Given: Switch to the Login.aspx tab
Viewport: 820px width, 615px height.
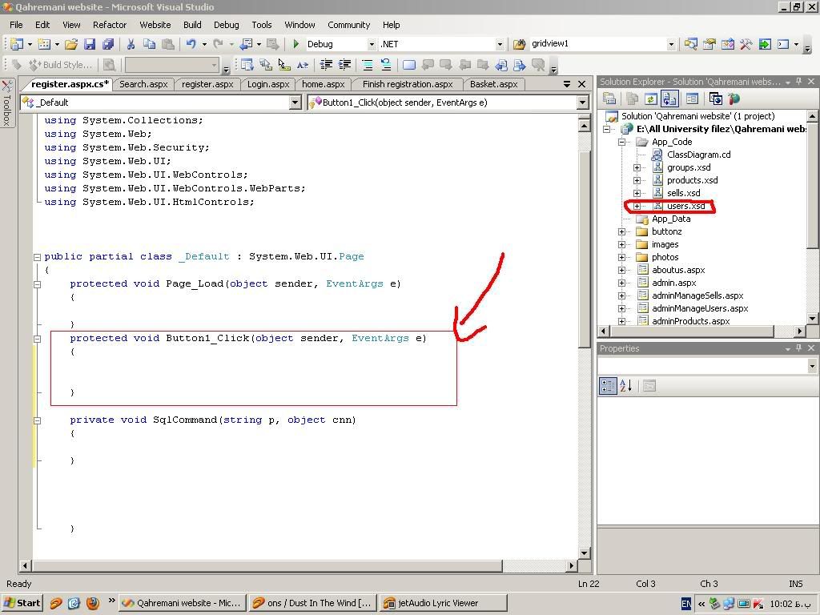Looking at the screenshot, I should [x=267, y=84].
